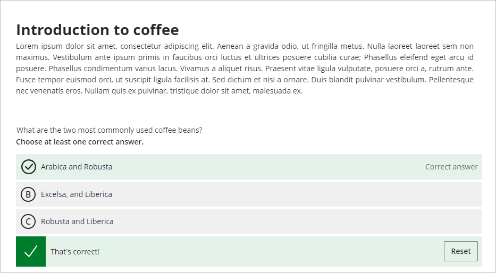
Task: Click the That's correct! feedback message
Action: (x=75, y=252)
